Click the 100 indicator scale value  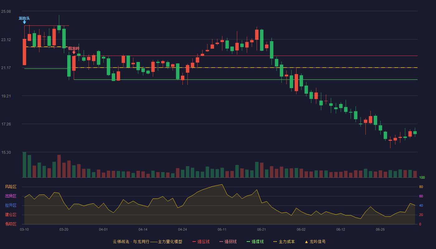point(422,178)
